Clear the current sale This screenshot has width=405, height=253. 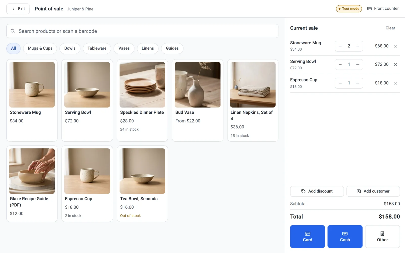pos(390,28)
